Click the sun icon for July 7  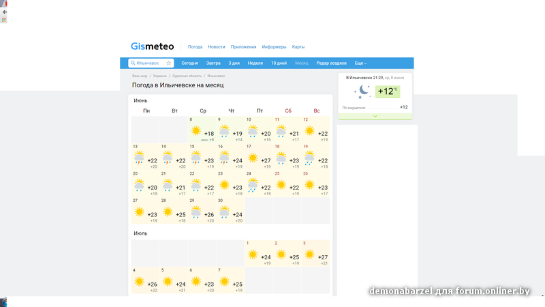pos(225,281)
